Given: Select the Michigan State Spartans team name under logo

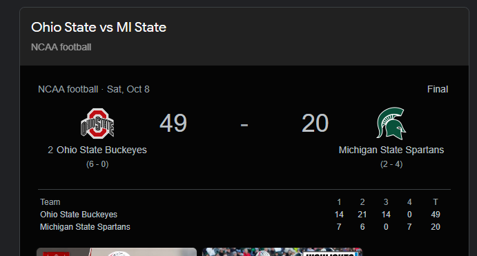Looking at the screenshot, I should tap(391, 150).
